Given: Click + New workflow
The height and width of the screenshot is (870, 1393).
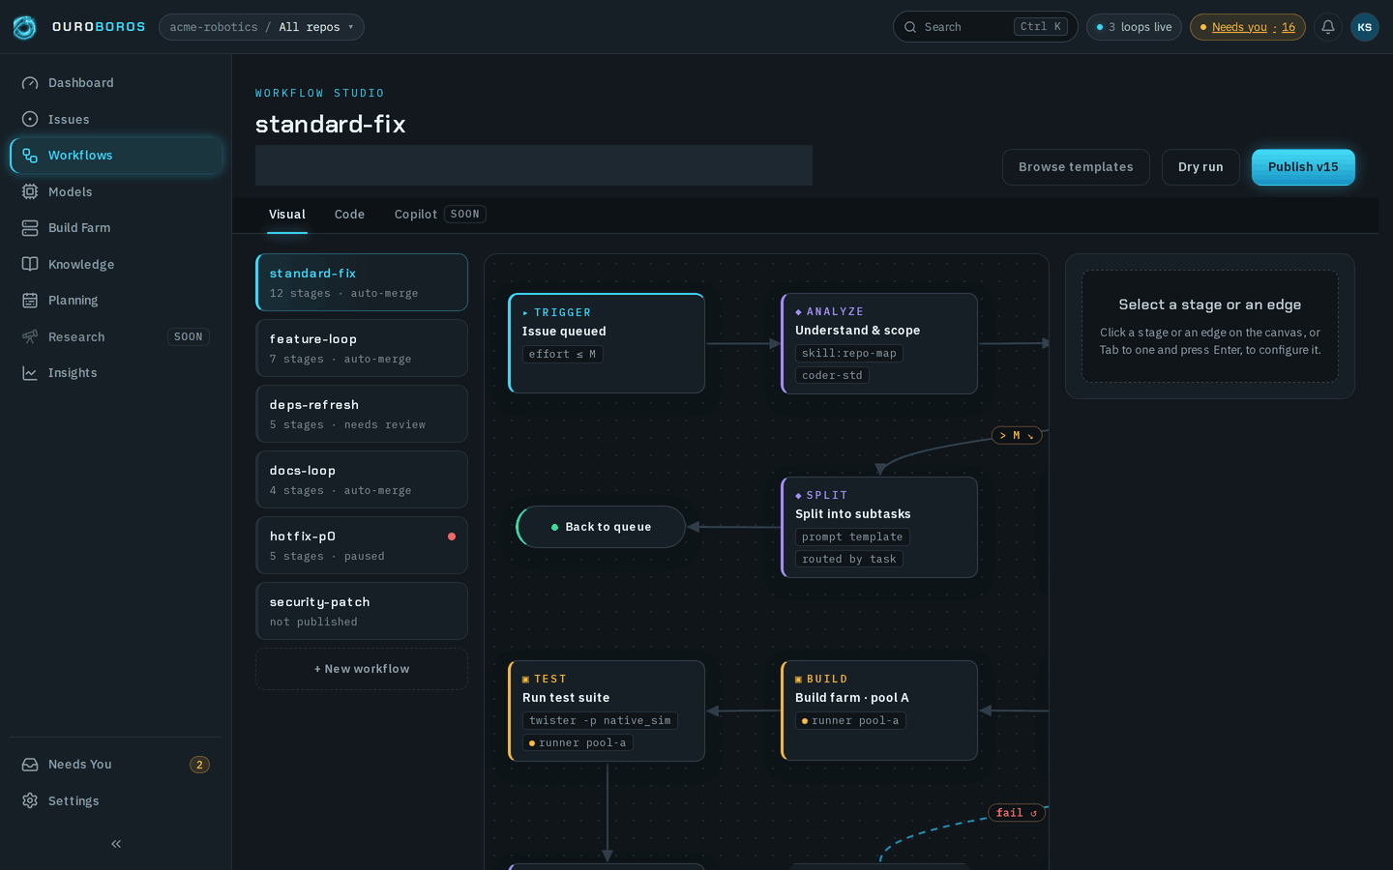Looking at the screenshot, I should pyautogui.click(x=362, y=669).
